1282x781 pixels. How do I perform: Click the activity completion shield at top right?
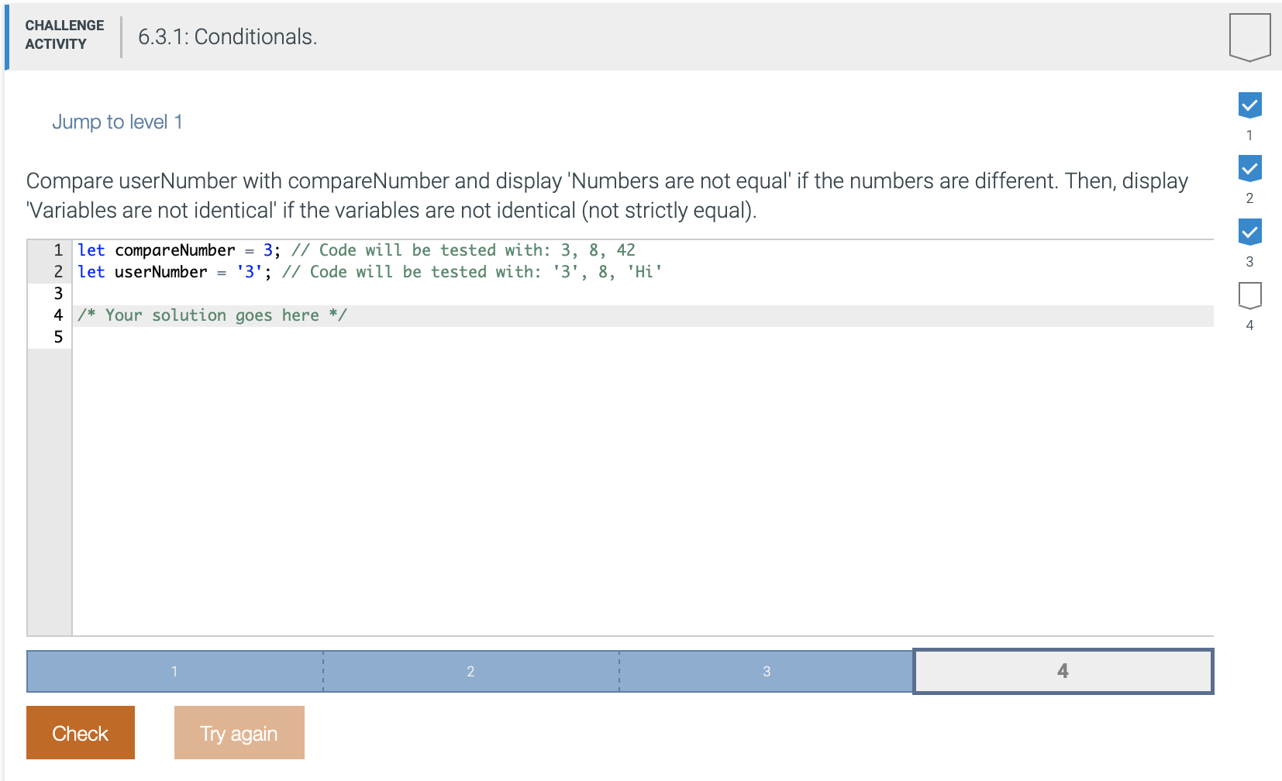(1249, 36)
